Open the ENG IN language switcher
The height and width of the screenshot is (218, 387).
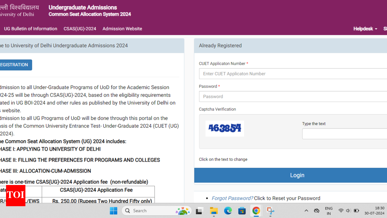[x=329, y=211]
